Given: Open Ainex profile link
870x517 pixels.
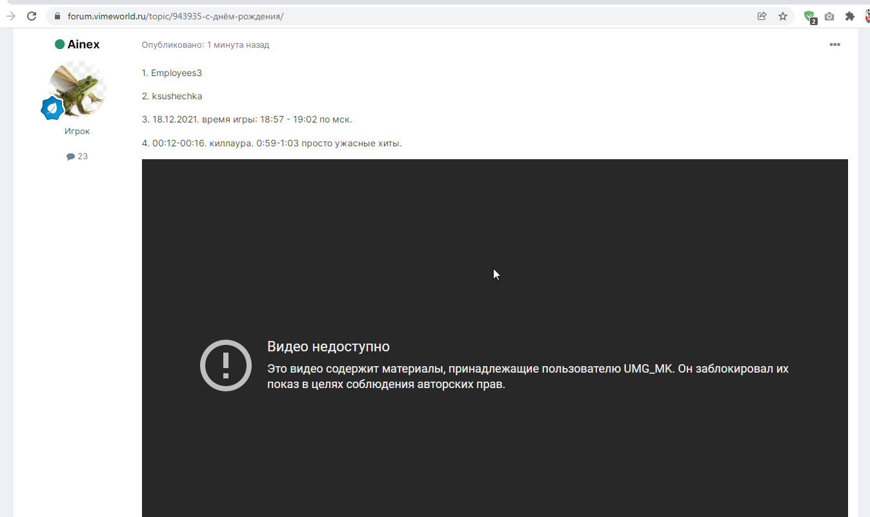Looking at the screenshot, I should (x=83, y=44).
